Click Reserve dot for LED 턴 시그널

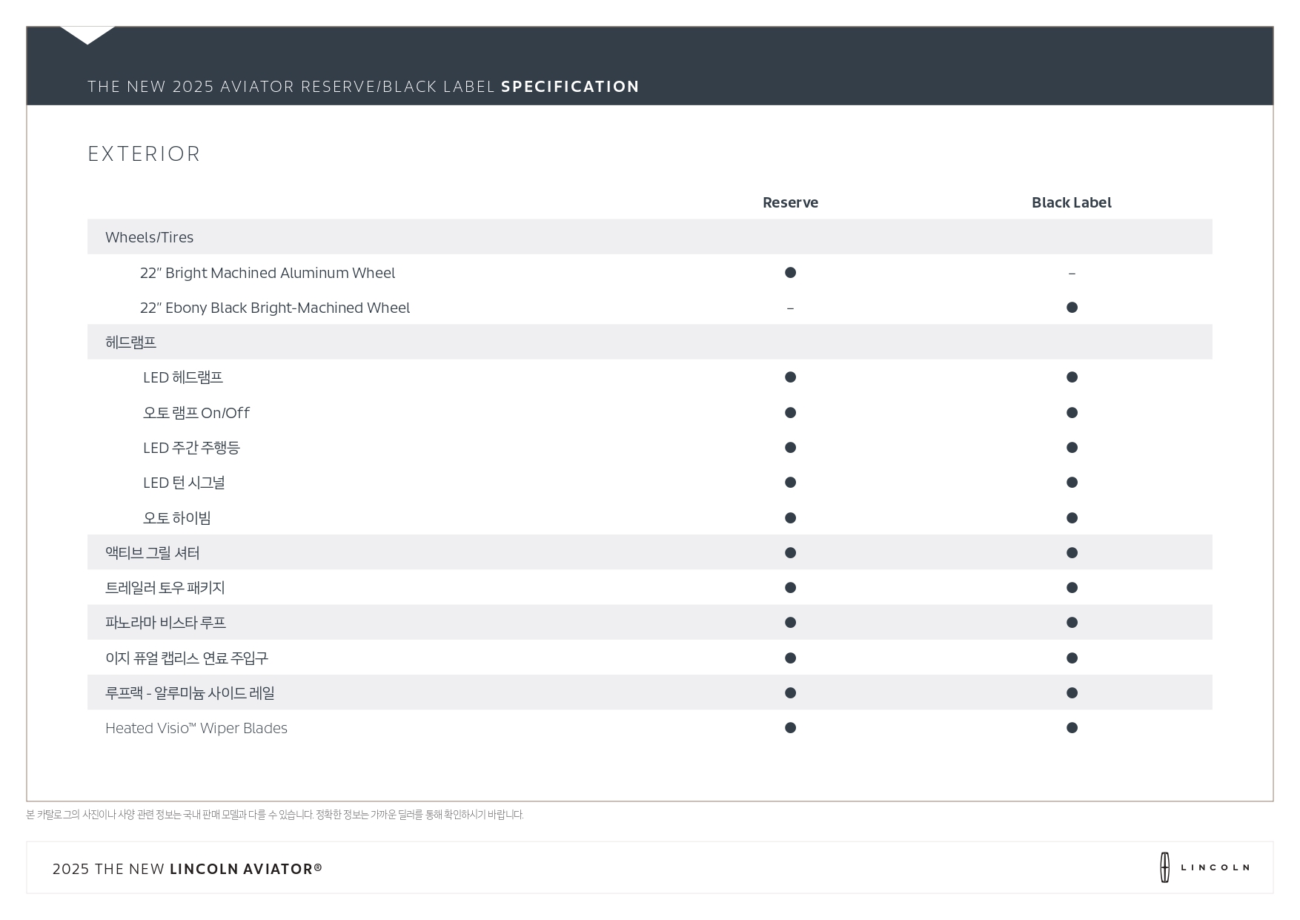790,483
